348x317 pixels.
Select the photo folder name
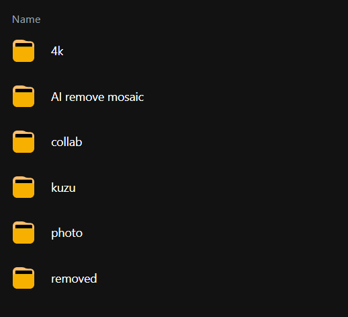coord(67,234)
